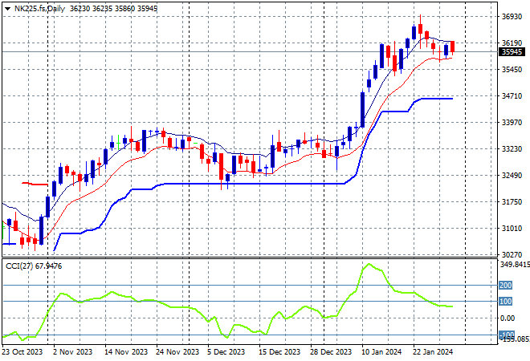Select the 33230 price axis label
The image size is (530, 361).
coord(512,149)
